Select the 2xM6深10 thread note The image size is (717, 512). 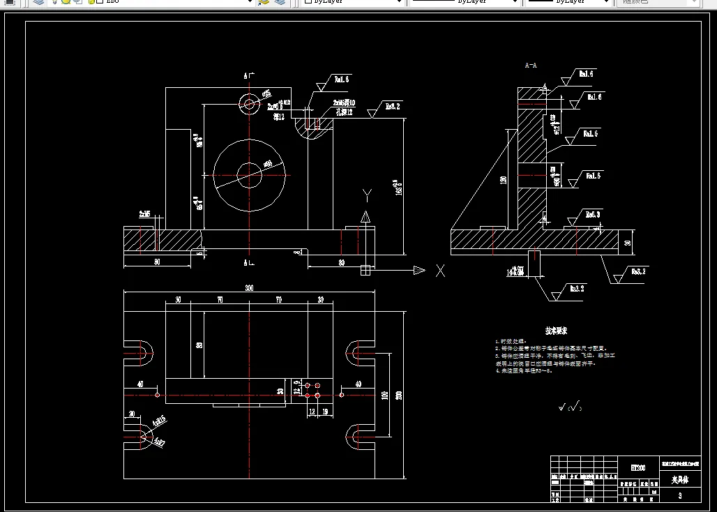point(344,103)
